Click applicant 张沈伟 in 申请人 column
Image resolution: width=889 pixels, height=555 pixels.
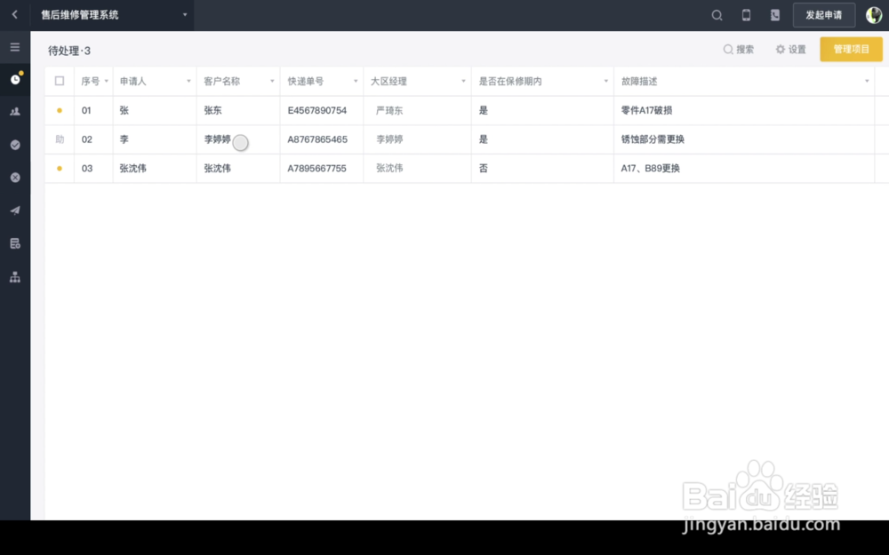(133, 168)
